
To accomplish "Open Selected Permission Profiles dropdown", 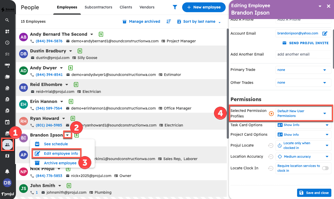I will [303, 114].
